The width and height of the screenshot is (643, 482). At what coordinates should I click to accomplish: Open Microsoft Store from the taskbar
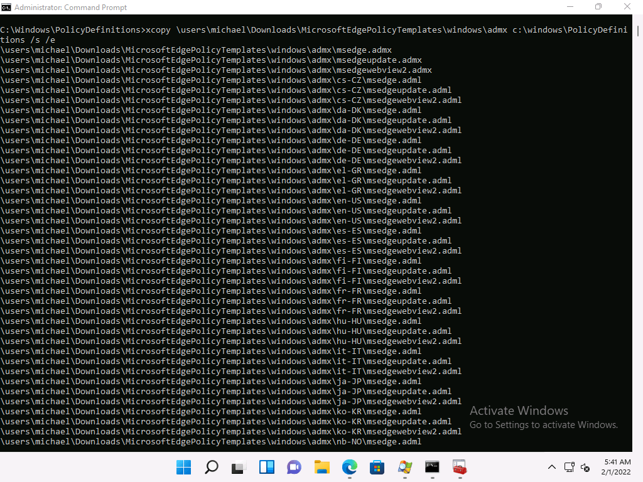pos(377,467)
